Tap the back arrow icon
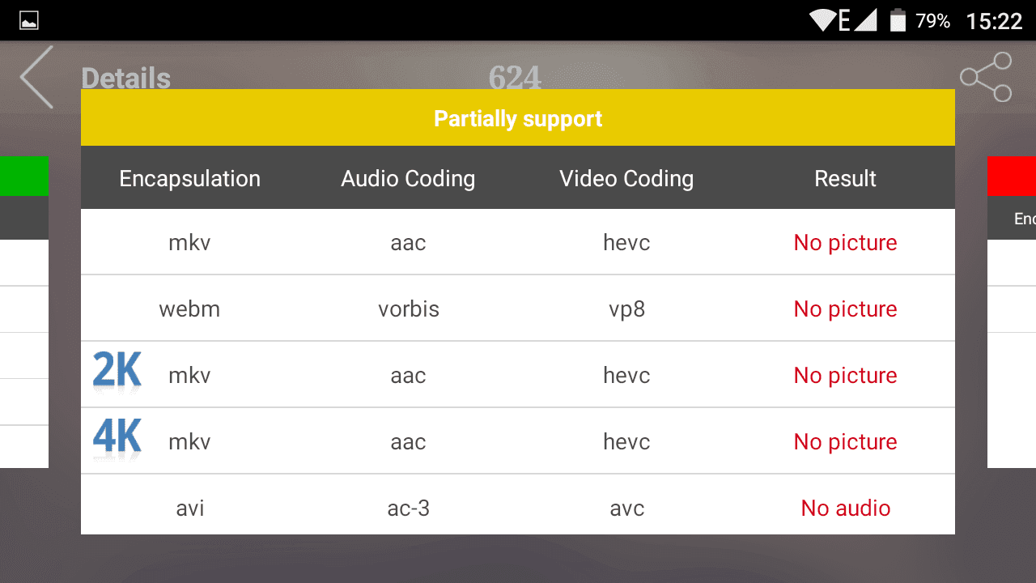The width and height of the screenshot is (1036, 583). pos(36,77)
